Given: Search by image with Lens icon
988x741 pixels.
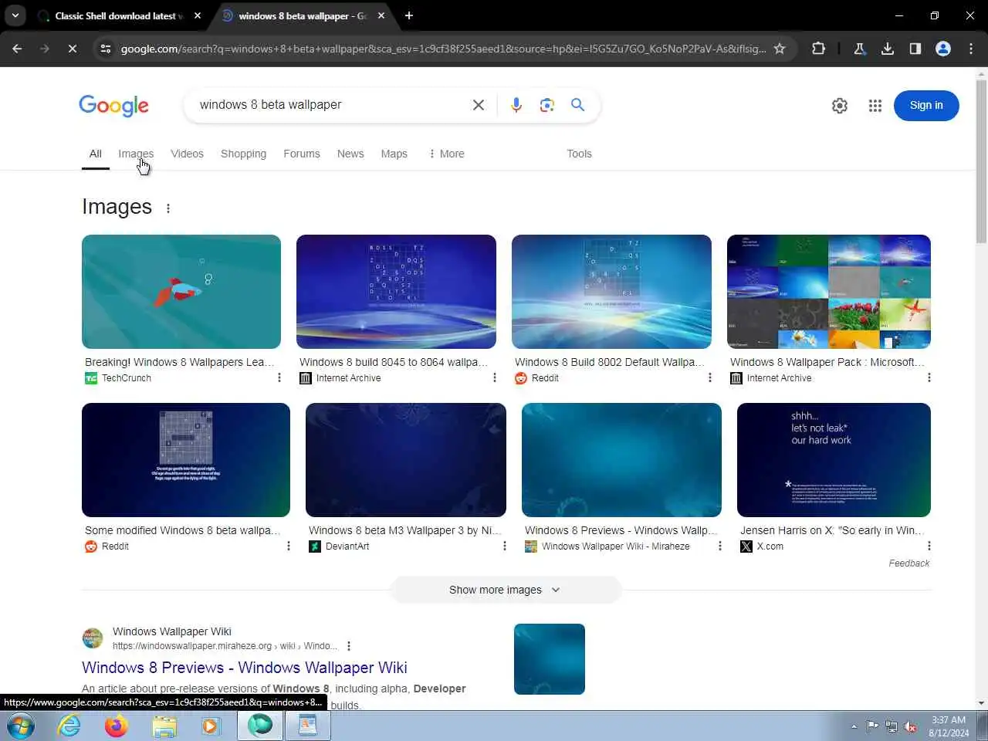Looking at the screenshot, I should point(547,105).
